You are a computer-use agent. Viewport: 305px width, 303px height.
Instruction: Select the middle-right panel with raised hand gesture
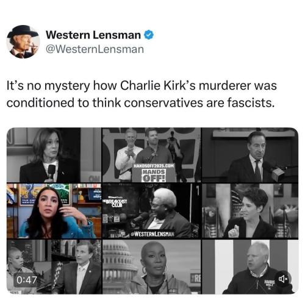click(x=250, y=211)
